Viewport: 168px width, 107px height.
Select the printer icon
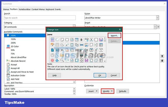pos(81,55)
